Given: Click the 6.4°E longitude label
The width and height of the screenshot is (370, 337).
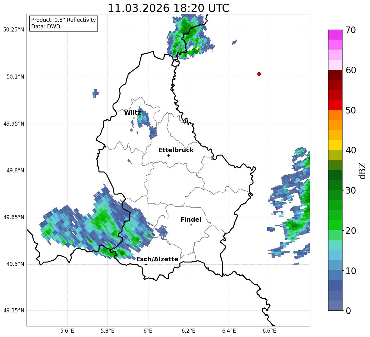Looking at the screenshot, I should point(229,331).
